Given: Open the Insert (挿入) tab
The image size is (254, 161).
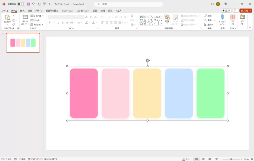Looking at the screenshot, I should (22, 11).
